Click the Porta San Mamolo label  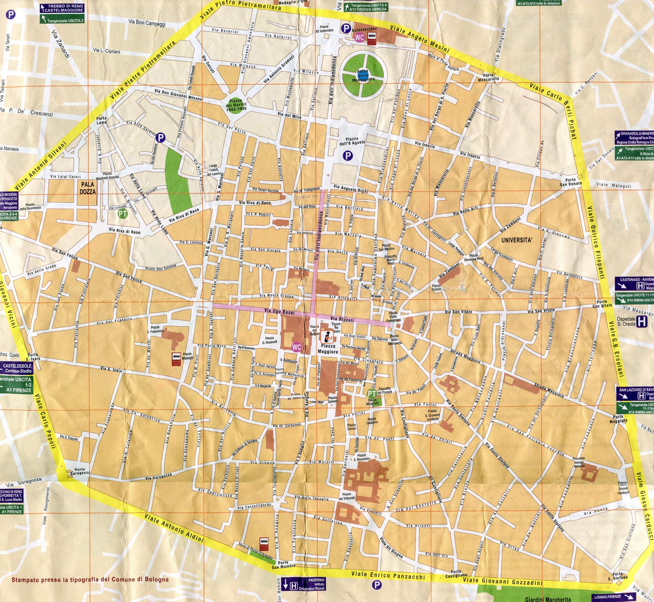283,565
